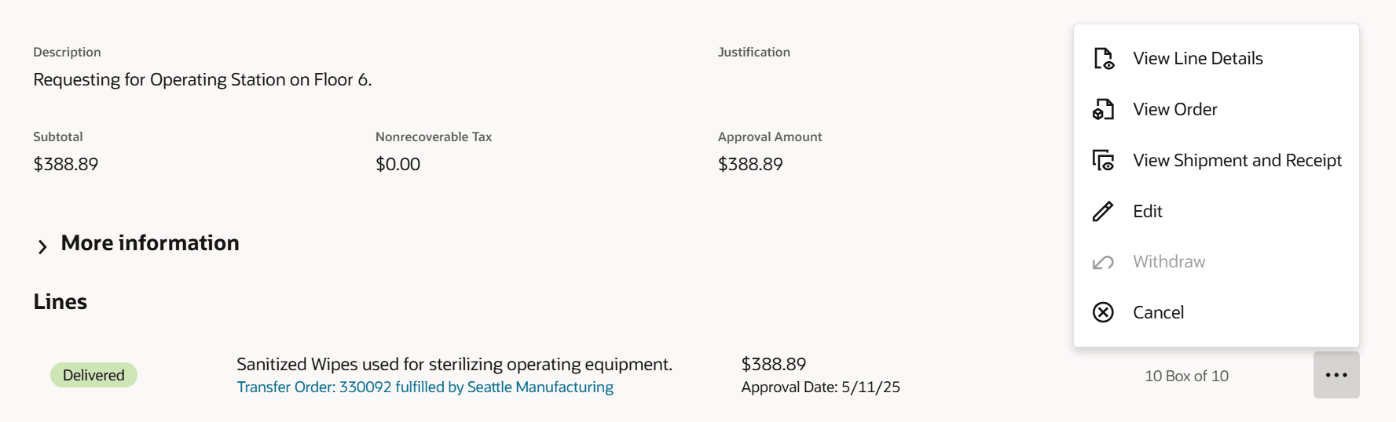Click the Edit pencil icon

click(1103, 211)
